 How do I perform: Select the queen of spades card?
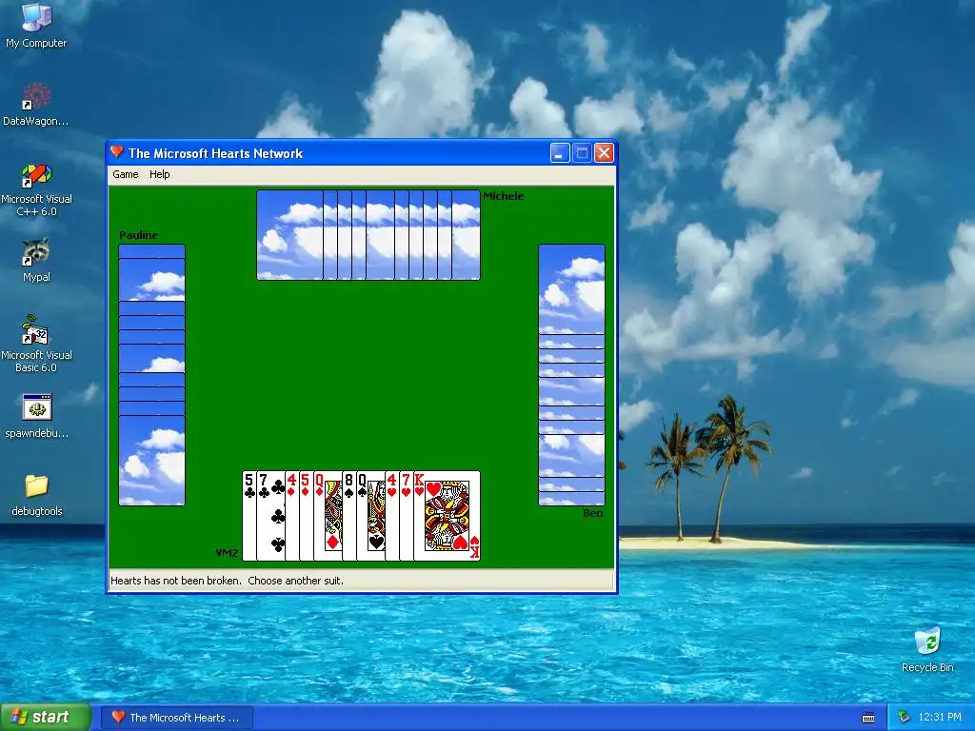click(370, 516)
